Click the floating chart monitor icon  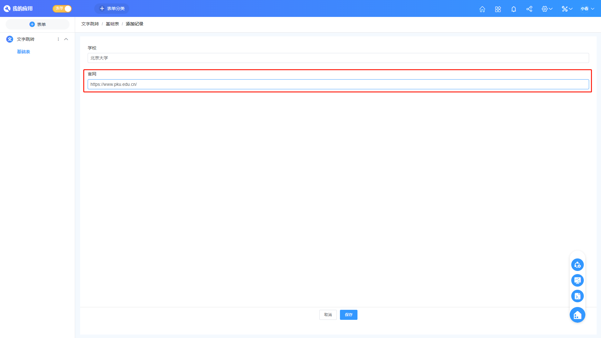(x=578, y=280)
